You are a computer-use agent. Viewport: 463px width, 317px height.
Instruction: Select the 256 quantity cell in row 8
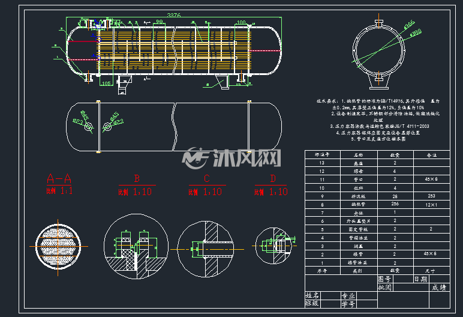395,204
